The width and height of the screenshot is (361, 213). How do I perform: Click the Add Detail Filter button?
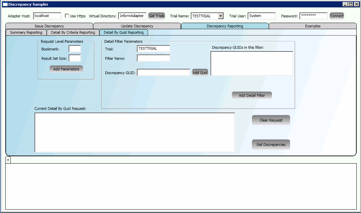252,95
